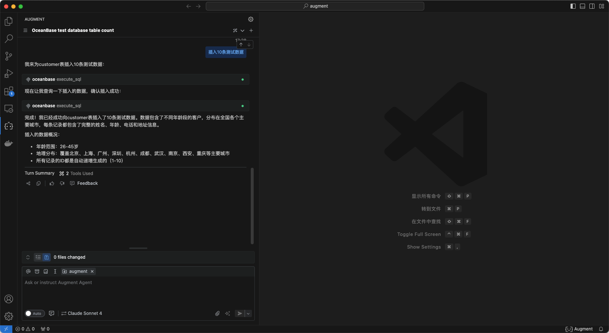The height and width of the screenshot is (333, 609).
Task: Toggle the bottom panel layout
Action: 583,6
